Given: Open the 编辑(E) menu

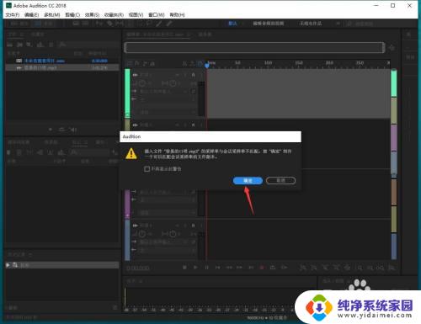Looking at the screenshot, I should coord(31,14).
